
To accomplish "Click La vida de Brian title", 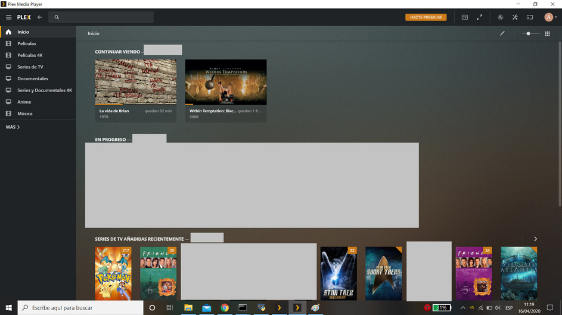I will (114, 111).
